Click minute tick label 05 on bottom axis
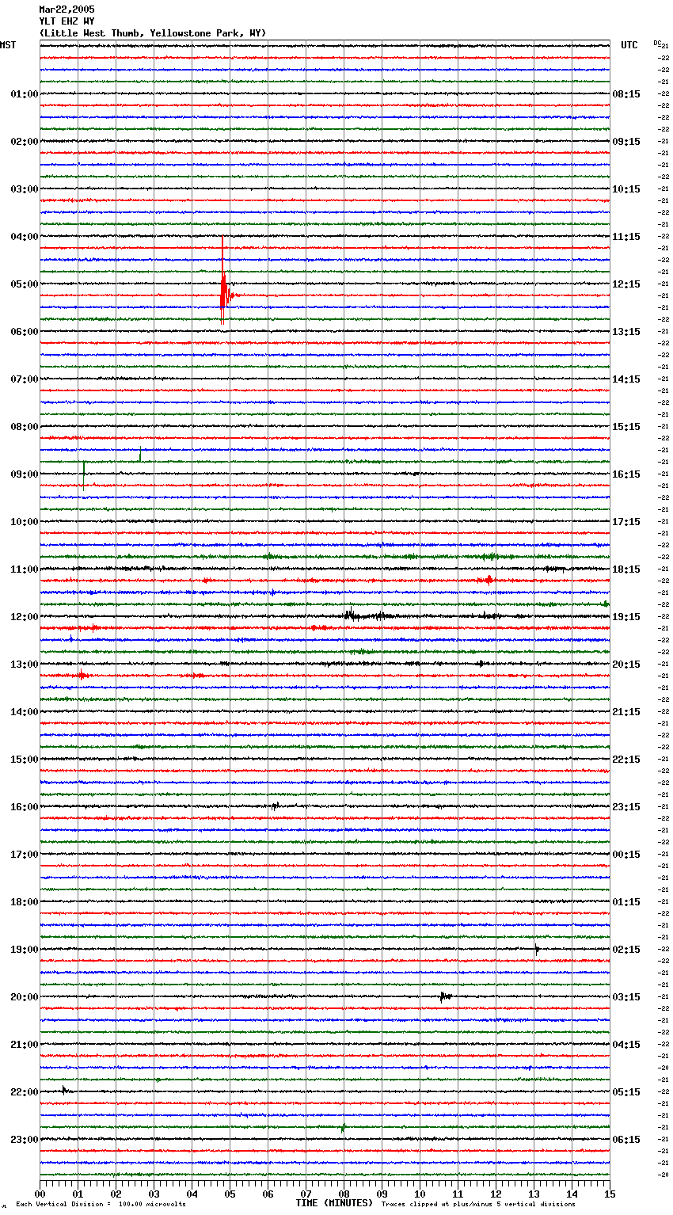673x1215 pixels. click(230, 1194)
